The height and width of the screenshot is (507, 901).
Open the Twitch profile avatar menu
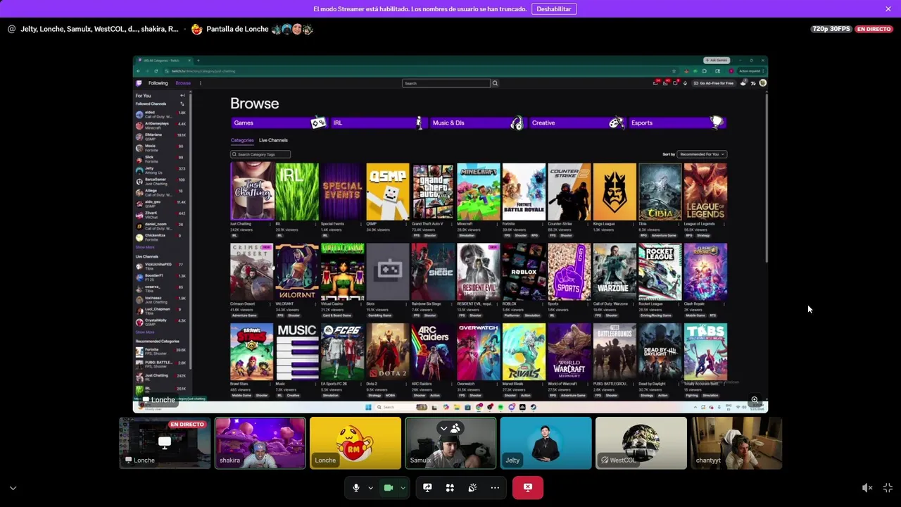point(762,83)
